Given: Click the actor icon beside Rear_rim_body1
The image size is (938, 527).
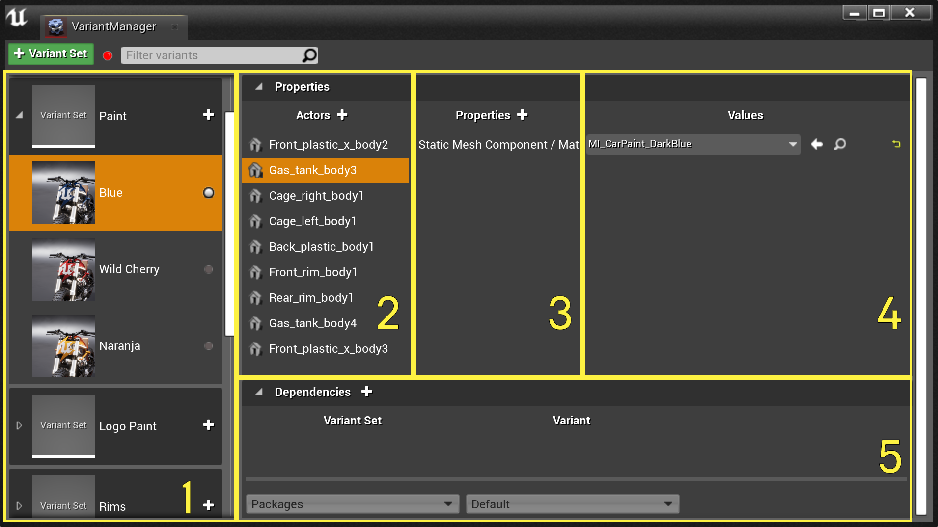Looking at the screenshot, I should 255,298.
